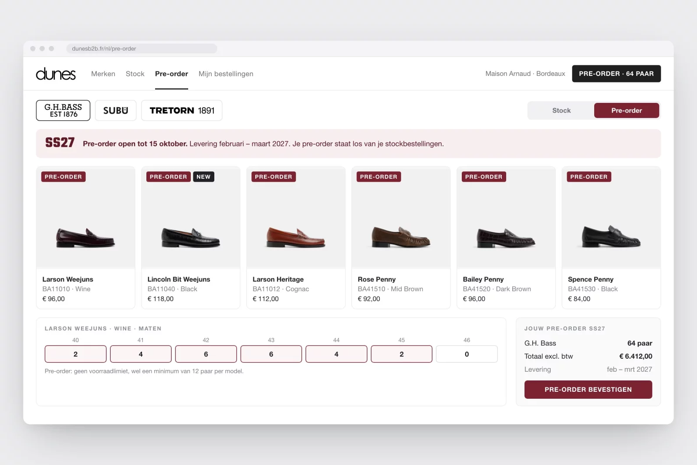
Task: Edit the size 43 quantity field
Action: pos(271,354)
